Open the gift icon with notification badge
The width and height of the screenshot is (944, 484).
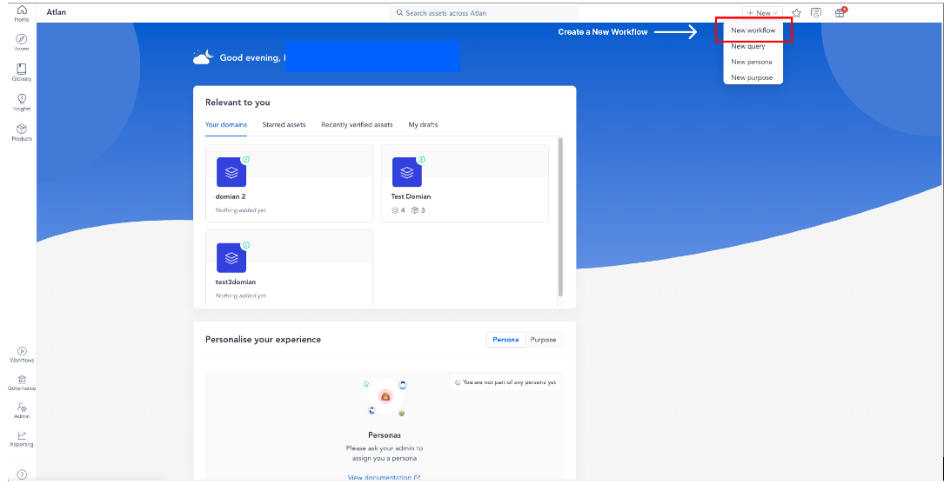point(840,13)
